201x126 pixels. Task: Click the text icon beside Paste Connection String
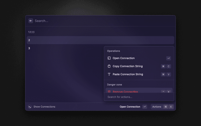point(109,75)
